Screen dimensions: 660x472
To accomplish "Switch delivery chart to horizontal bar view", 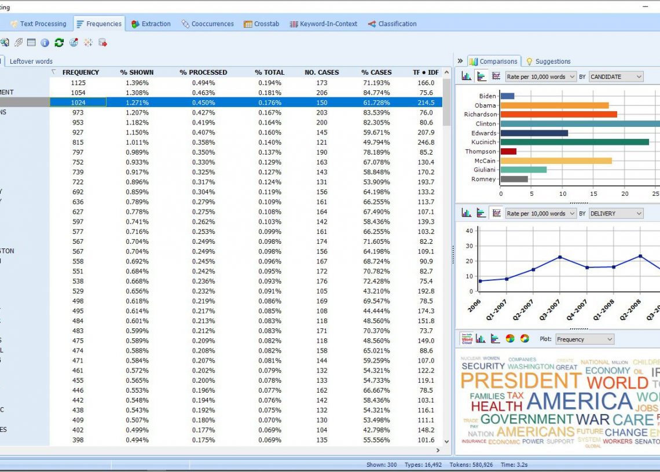I will click(x=481, y=213).
